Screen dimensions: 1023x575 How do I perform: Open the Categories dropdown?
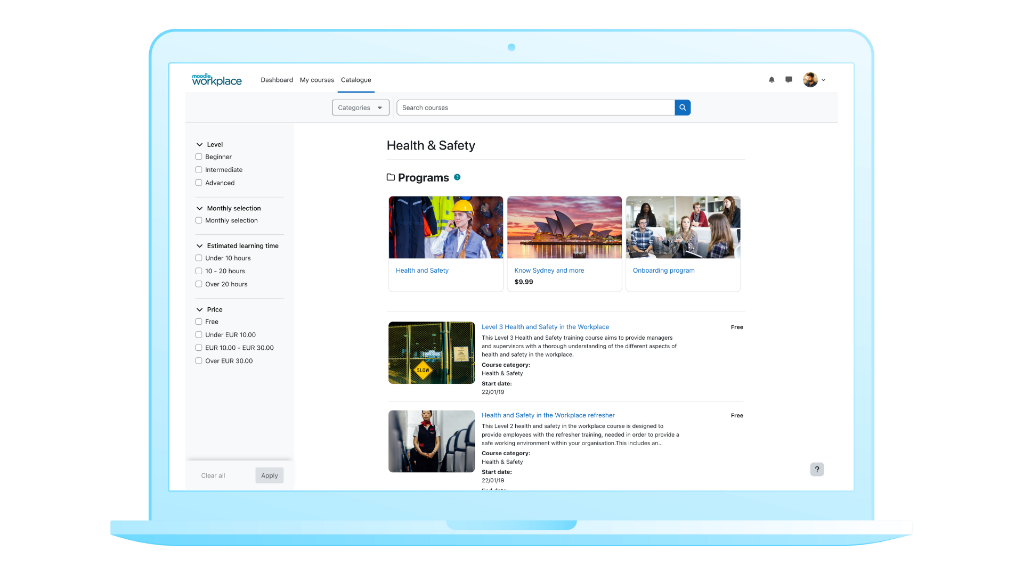pos(361,108)
